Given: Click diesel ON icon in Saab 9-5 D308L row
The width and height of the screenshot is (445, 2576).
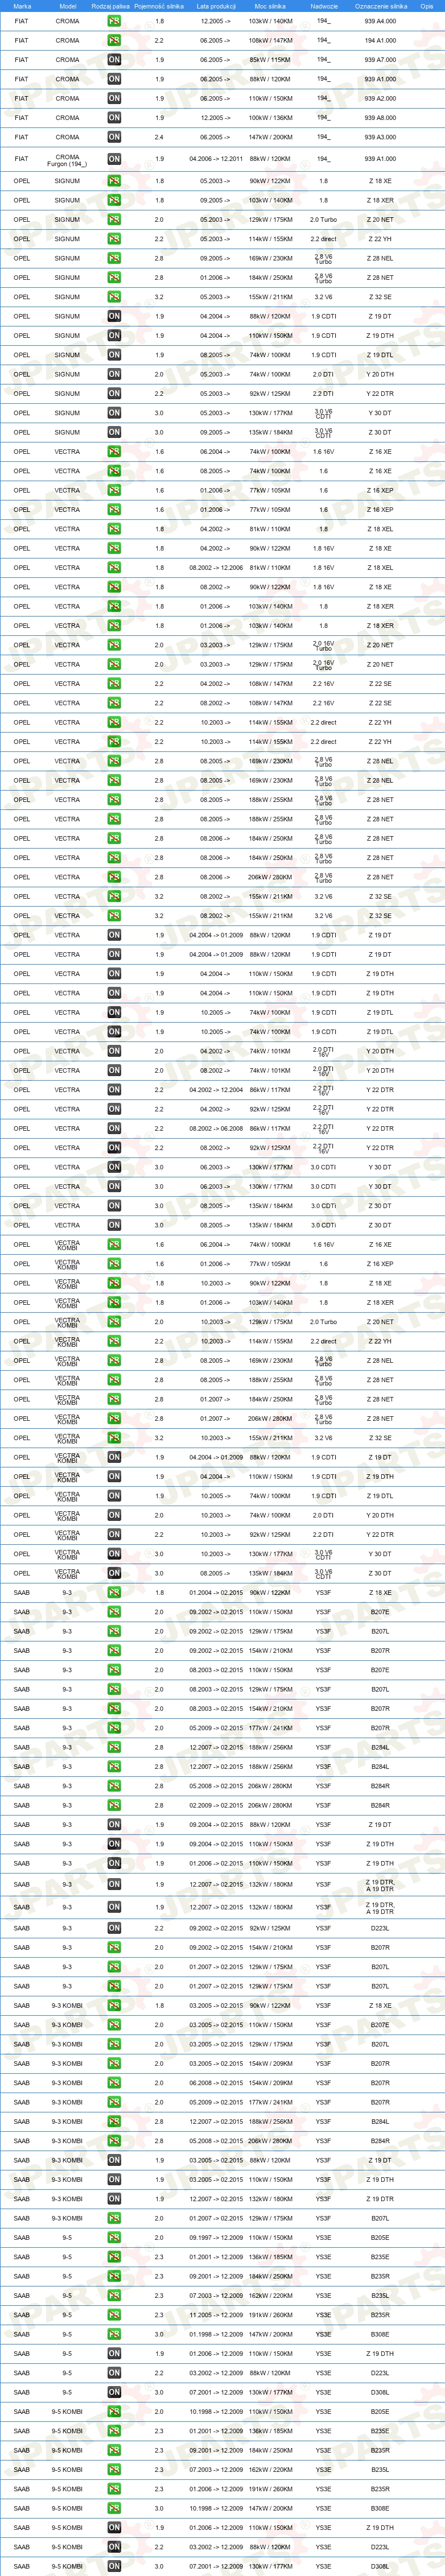Looking at the screenshot, I should pyautogui.click(x=114, y=2392).
